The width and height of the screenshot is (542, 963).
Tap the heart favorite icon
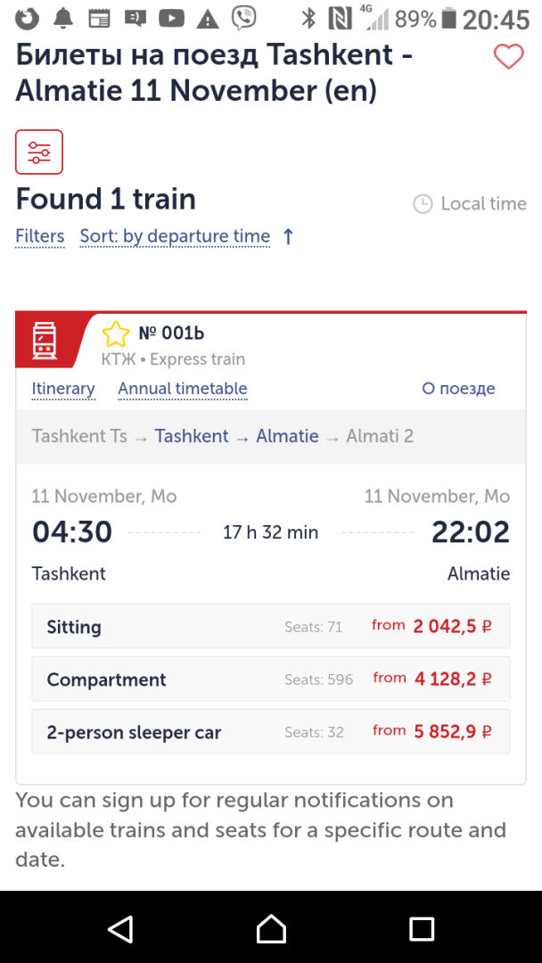[509, 57]
